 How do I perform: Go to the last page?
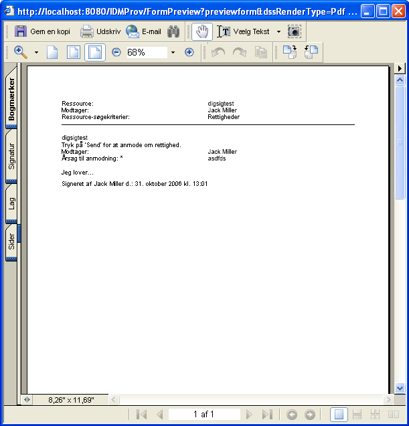[267, 415]
